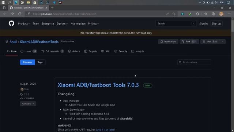234x132 pixels.
Task: Click the Szaki author name
Action: 27,89
